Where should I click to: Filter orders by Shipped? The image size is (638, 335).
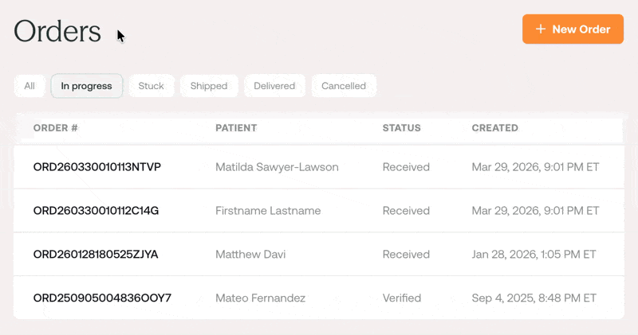pyautogui.click(x=209, y=86)
